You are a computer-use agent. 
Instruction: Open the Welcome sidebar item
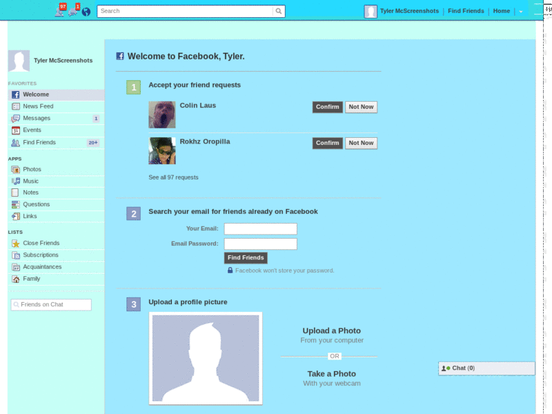pos(56,95)
